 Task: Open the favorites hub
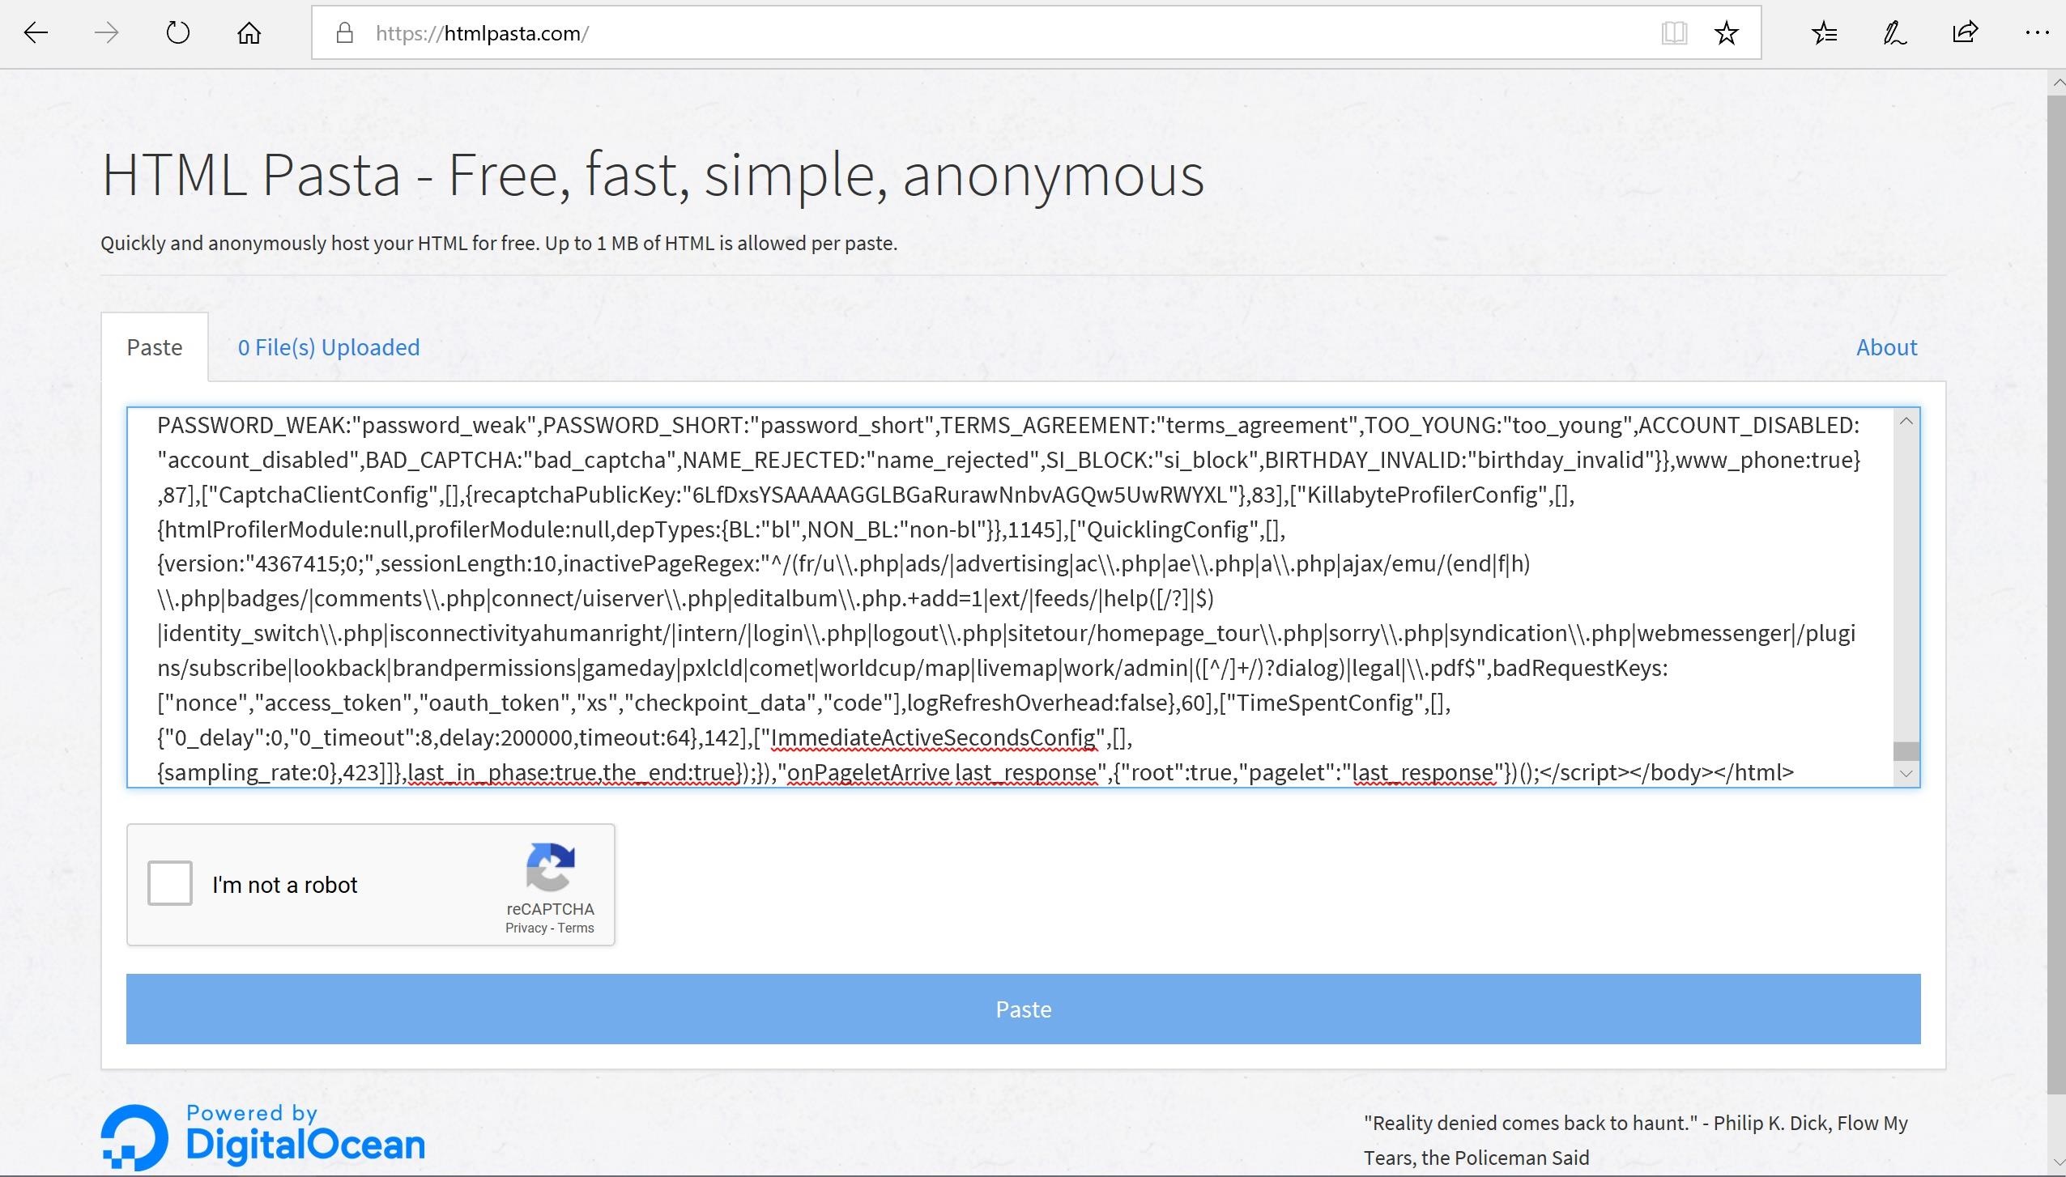1825,33
